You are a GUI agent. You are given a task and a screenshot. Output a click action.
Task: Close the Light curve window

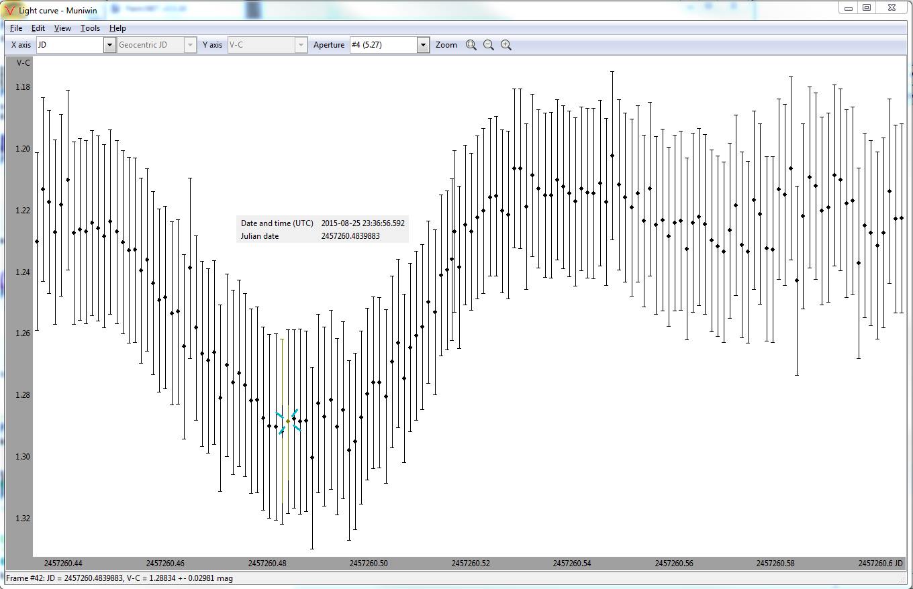tap(892, 8)
